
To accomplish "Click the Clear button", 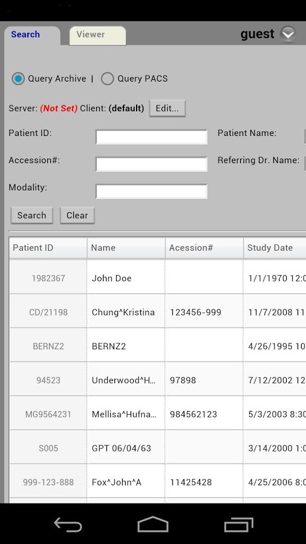I will coord(77,215).
